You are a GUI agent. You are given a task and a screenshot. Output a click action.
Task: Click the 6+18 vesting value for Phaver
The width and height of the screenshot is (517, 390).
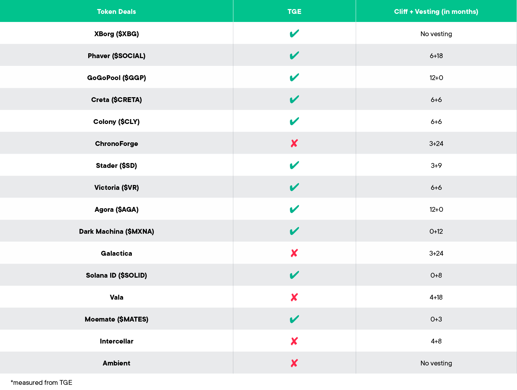tap(436, 56)
